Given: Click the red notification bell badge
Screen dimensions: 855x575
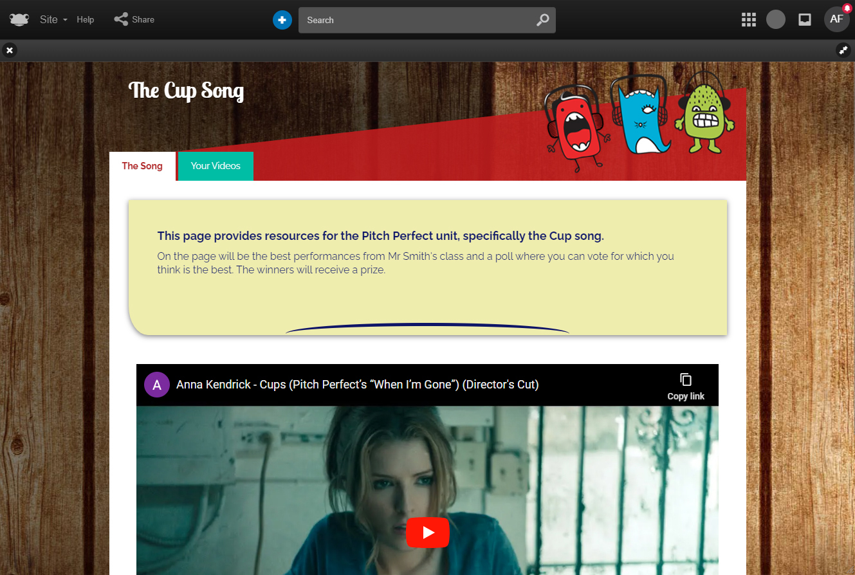Looking at the screenshot, I should pos(847,8).
